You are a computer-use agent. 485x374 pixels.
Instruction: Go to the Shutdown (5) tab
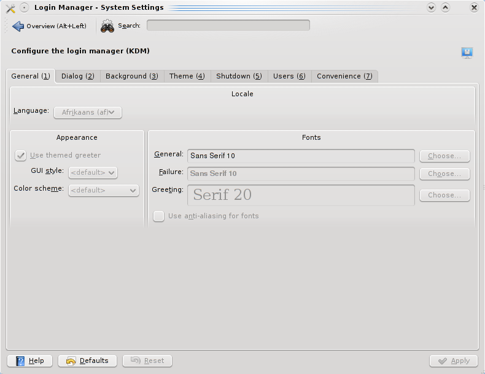239,76
